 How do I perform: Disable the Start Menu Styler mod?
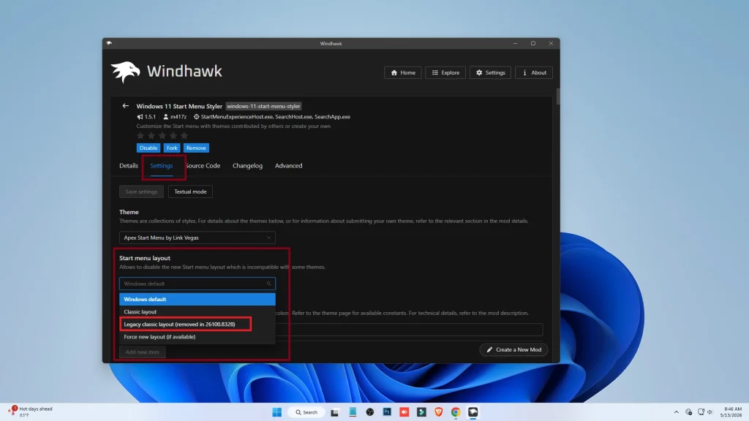[148, 148]
